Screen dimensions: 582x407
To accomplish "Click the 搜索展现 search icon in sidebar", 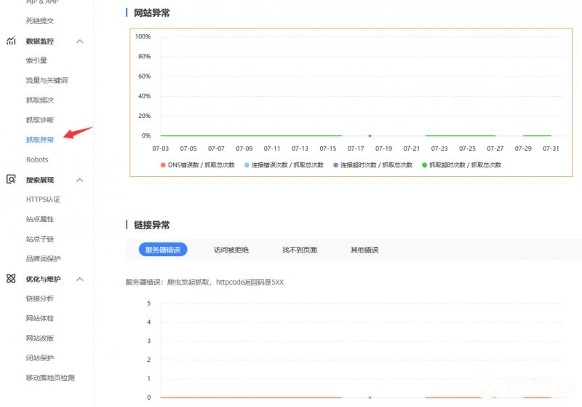I will pyautogui.click(x=11, y=179).
